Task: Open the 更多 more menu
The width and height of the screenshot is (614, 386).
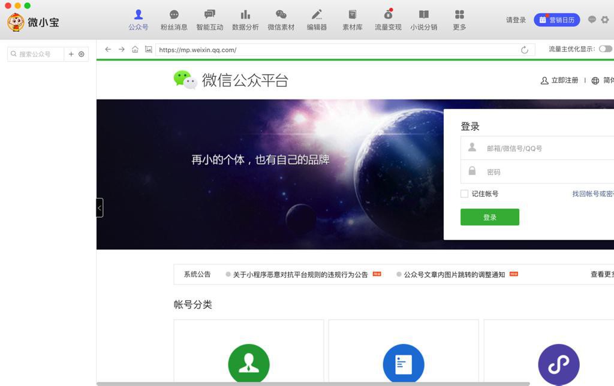Action: click(x=459, y=20)
